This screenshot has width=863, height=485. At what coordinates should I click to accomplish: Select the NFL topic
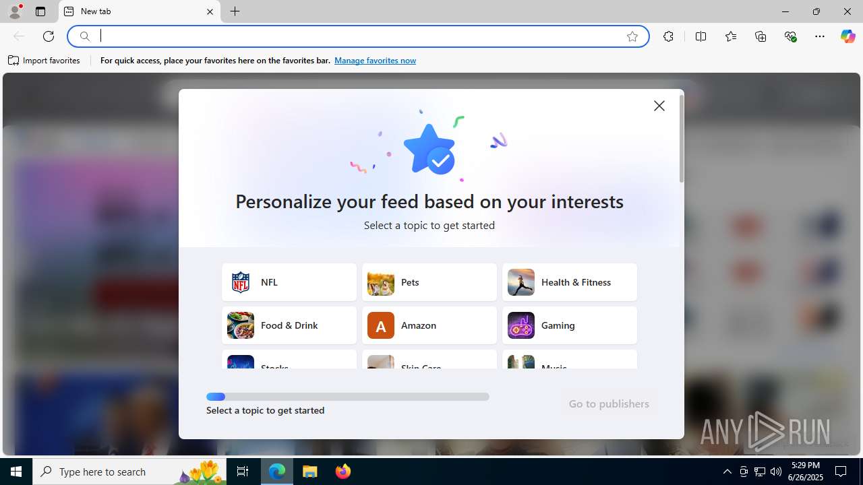[289, 282]
